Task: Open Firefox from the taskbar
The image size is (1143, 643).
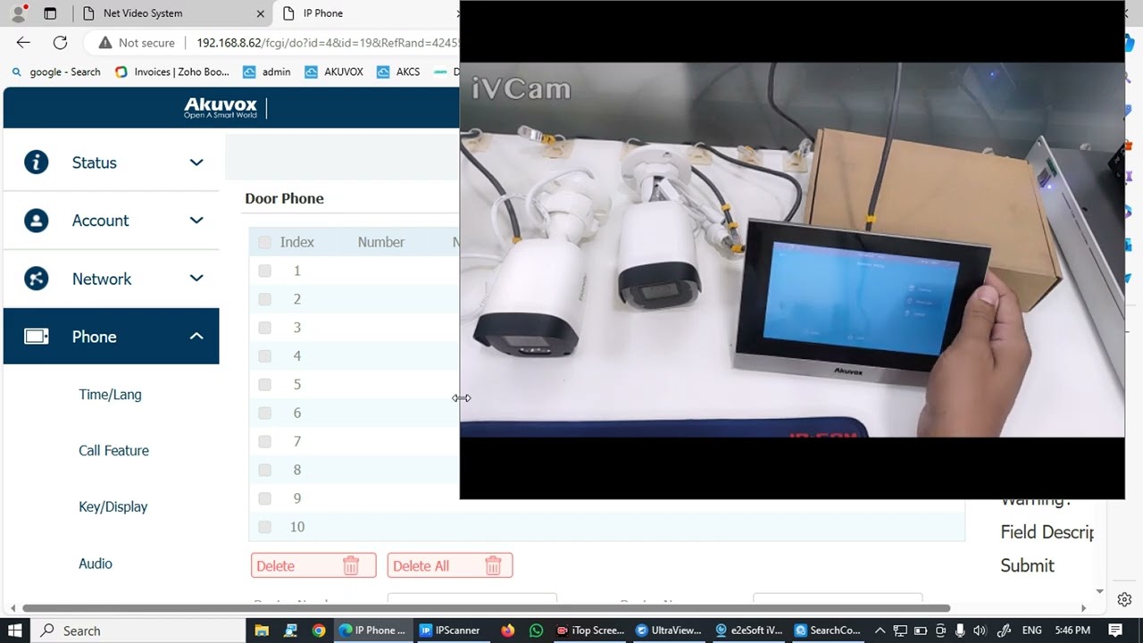Action: pyautogui.click(x=508, y=630)
